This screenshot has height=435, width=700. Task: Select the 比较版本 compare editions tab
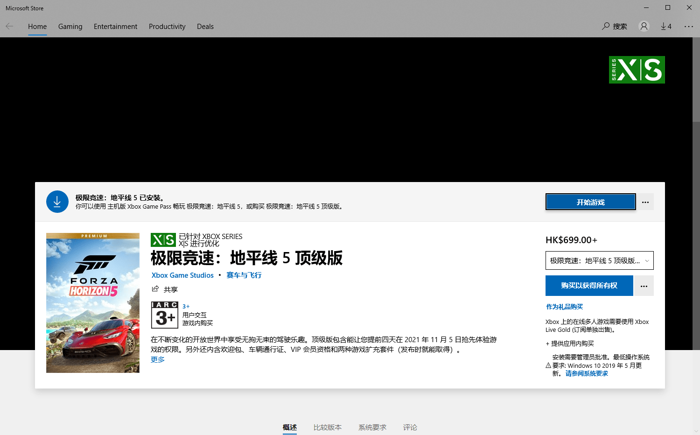pyautogui.click(x=328, y=427)
